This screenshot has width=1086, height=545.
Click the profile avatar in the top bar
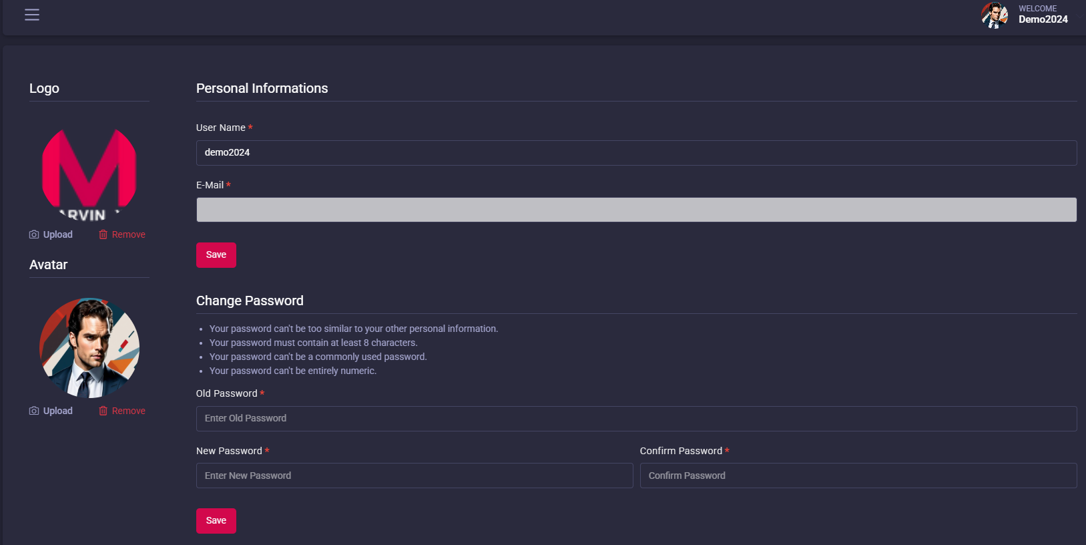click(x=994, y=15)
